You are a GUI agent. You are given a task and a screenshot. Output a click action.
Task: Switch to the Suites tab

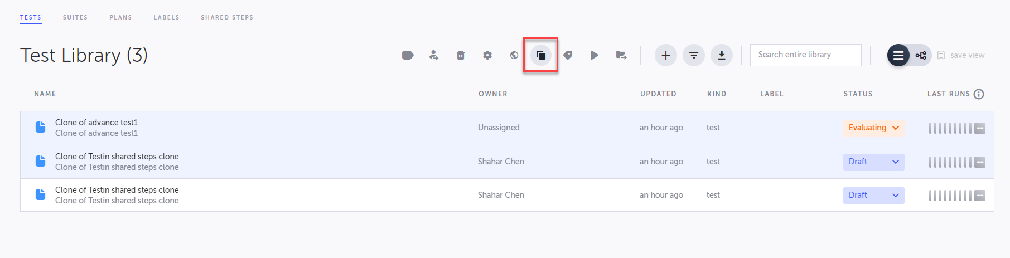(75, 17)
